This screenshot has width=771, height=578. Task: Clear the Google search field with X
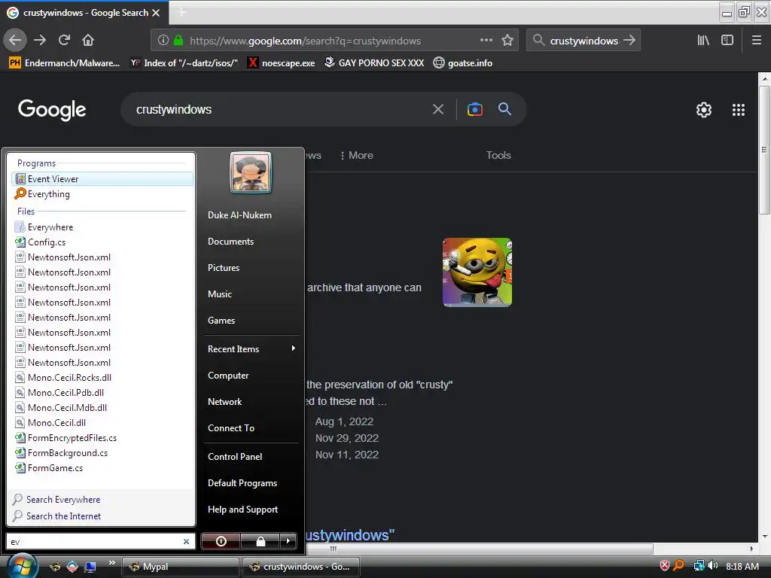click(x=438, y=109)
